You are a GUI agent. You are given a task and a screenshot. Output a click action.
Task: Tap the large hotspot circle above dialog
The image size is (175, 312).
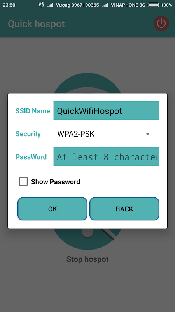87,83
